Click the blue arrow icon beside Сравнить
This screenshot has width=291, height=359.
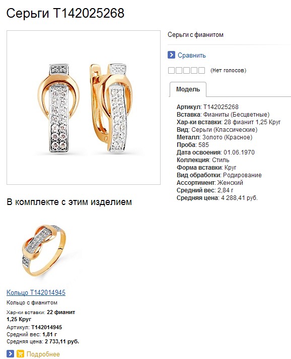tap(171, 55)
